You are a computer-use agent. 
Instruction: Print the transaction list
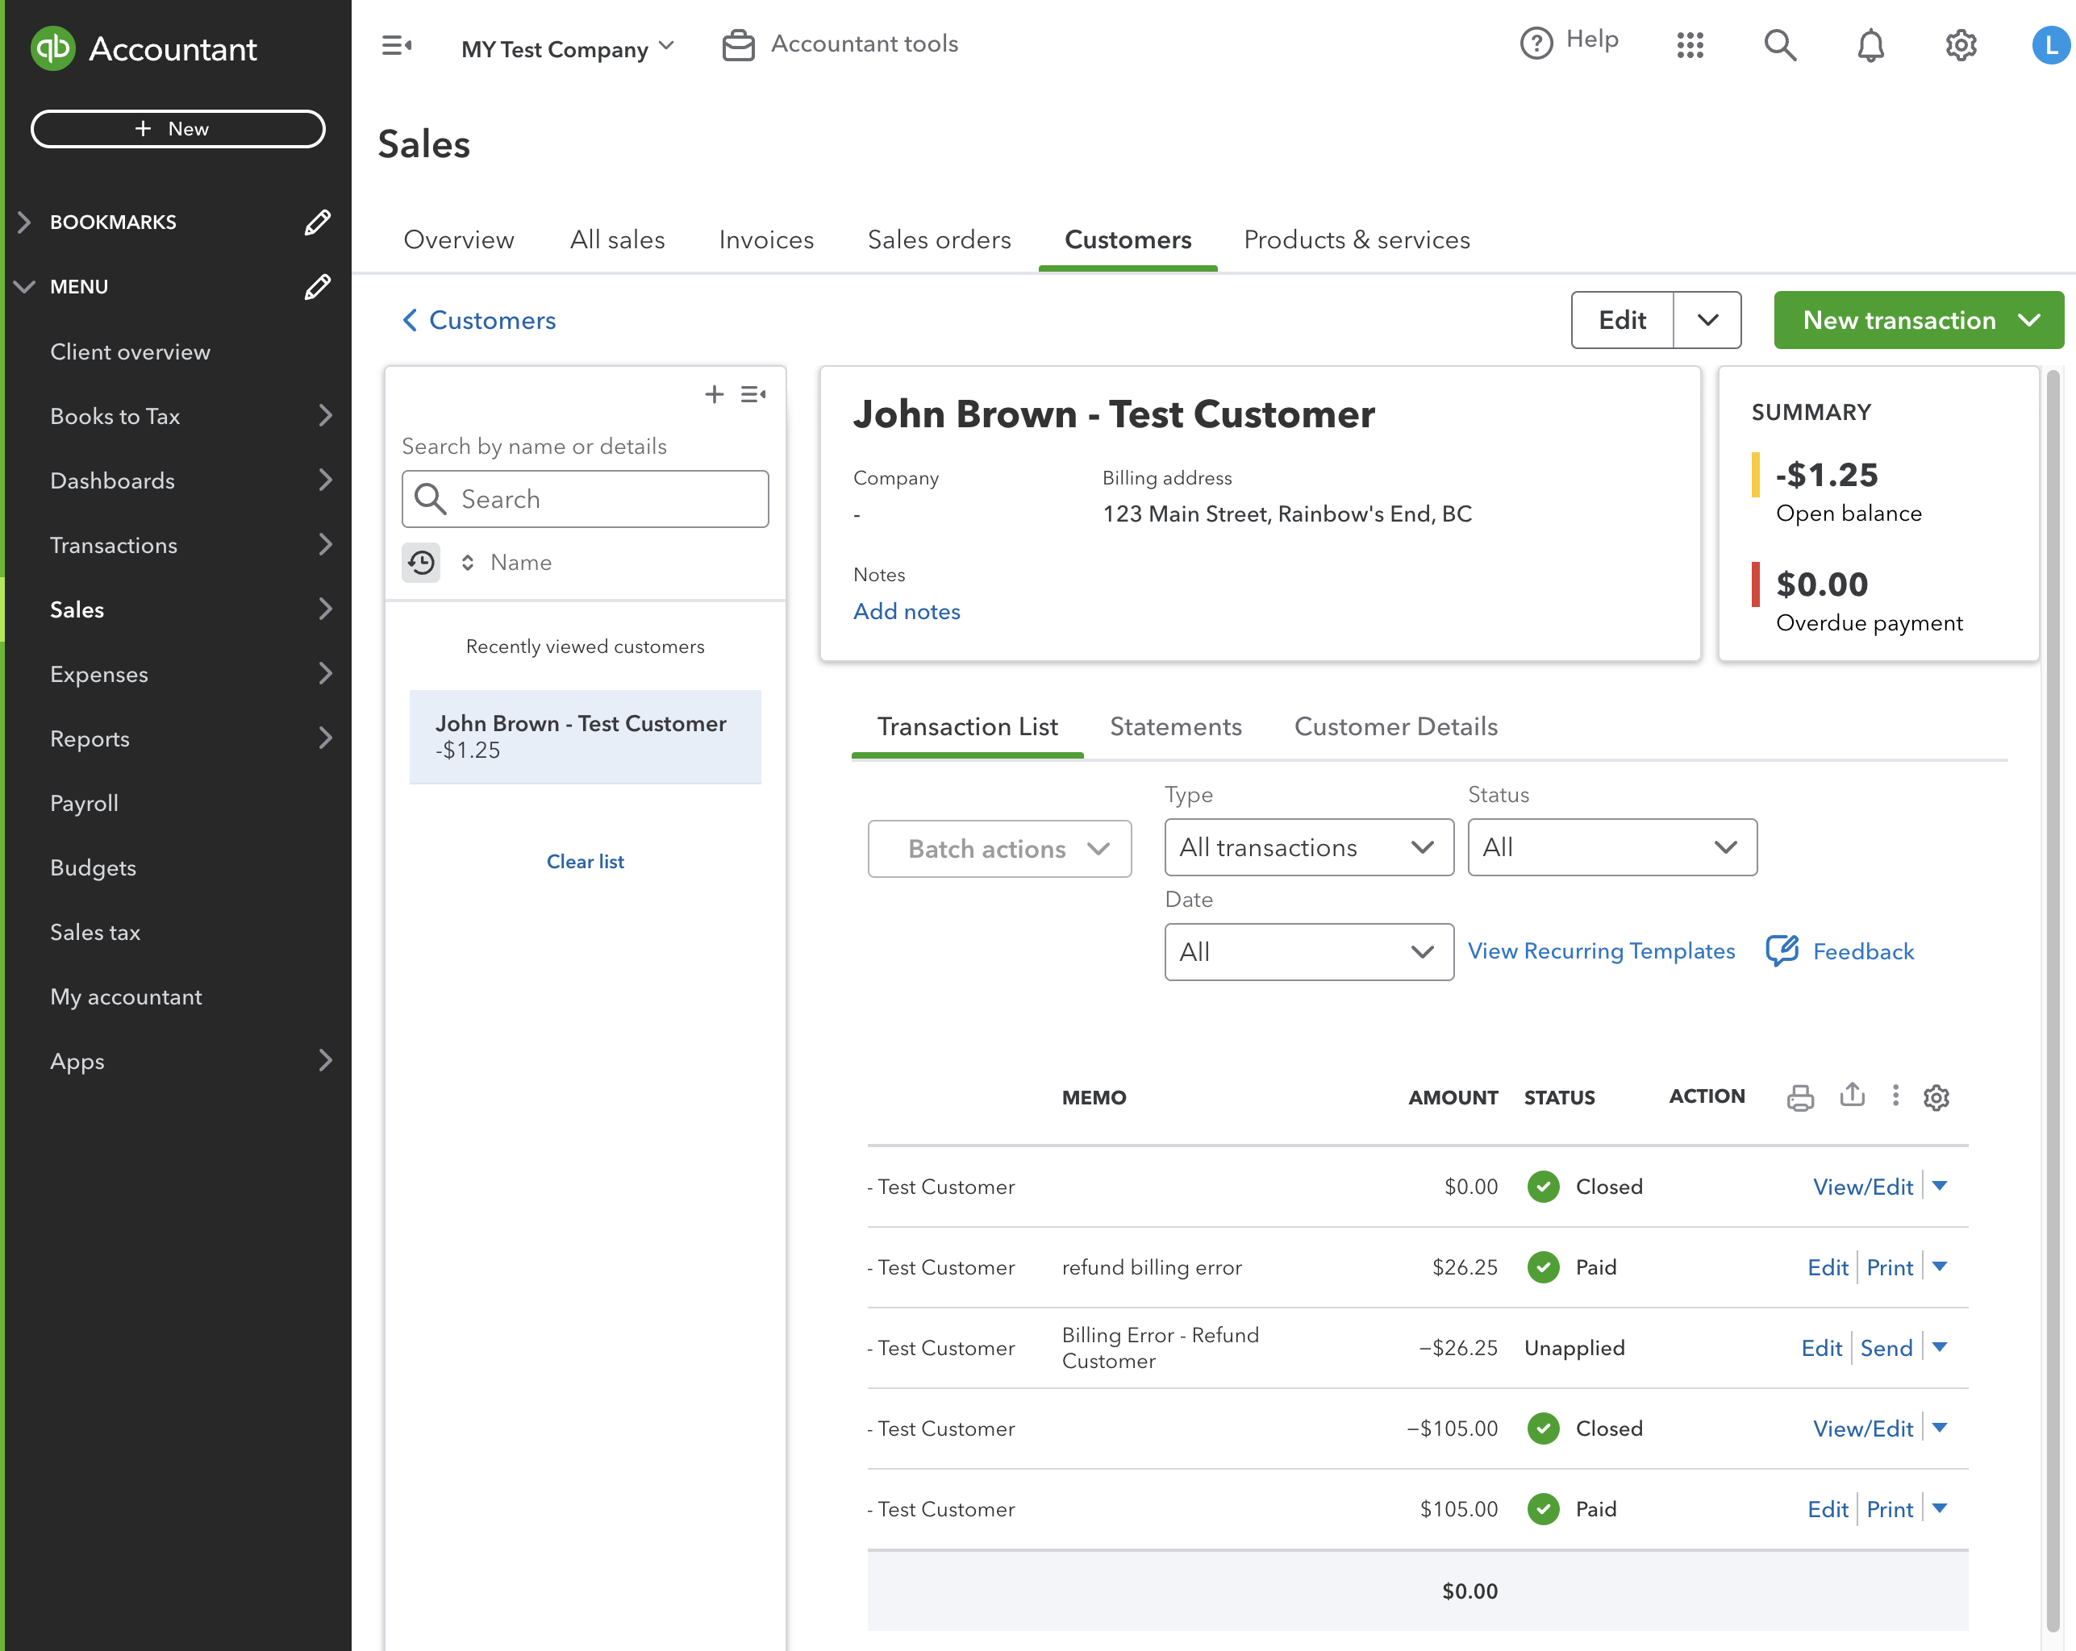click(1799, 1097)
